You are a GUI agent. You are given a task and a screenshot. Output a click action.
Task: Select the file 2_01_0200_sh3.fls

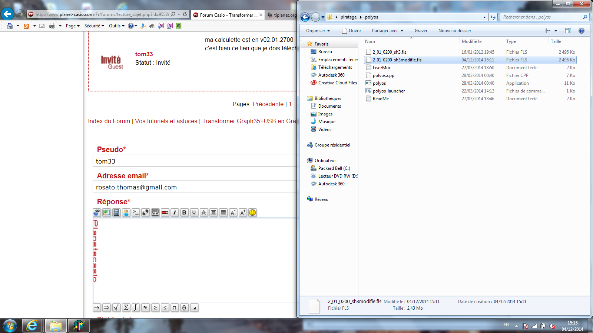470,52
